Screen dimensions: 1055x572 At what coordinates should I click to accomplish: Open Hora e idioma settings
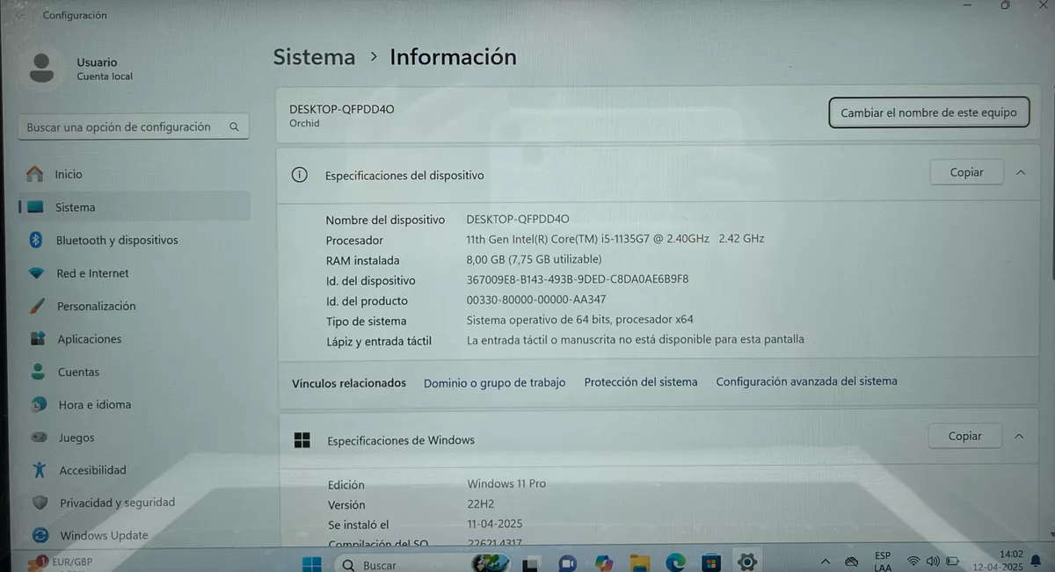pos(94,404)
